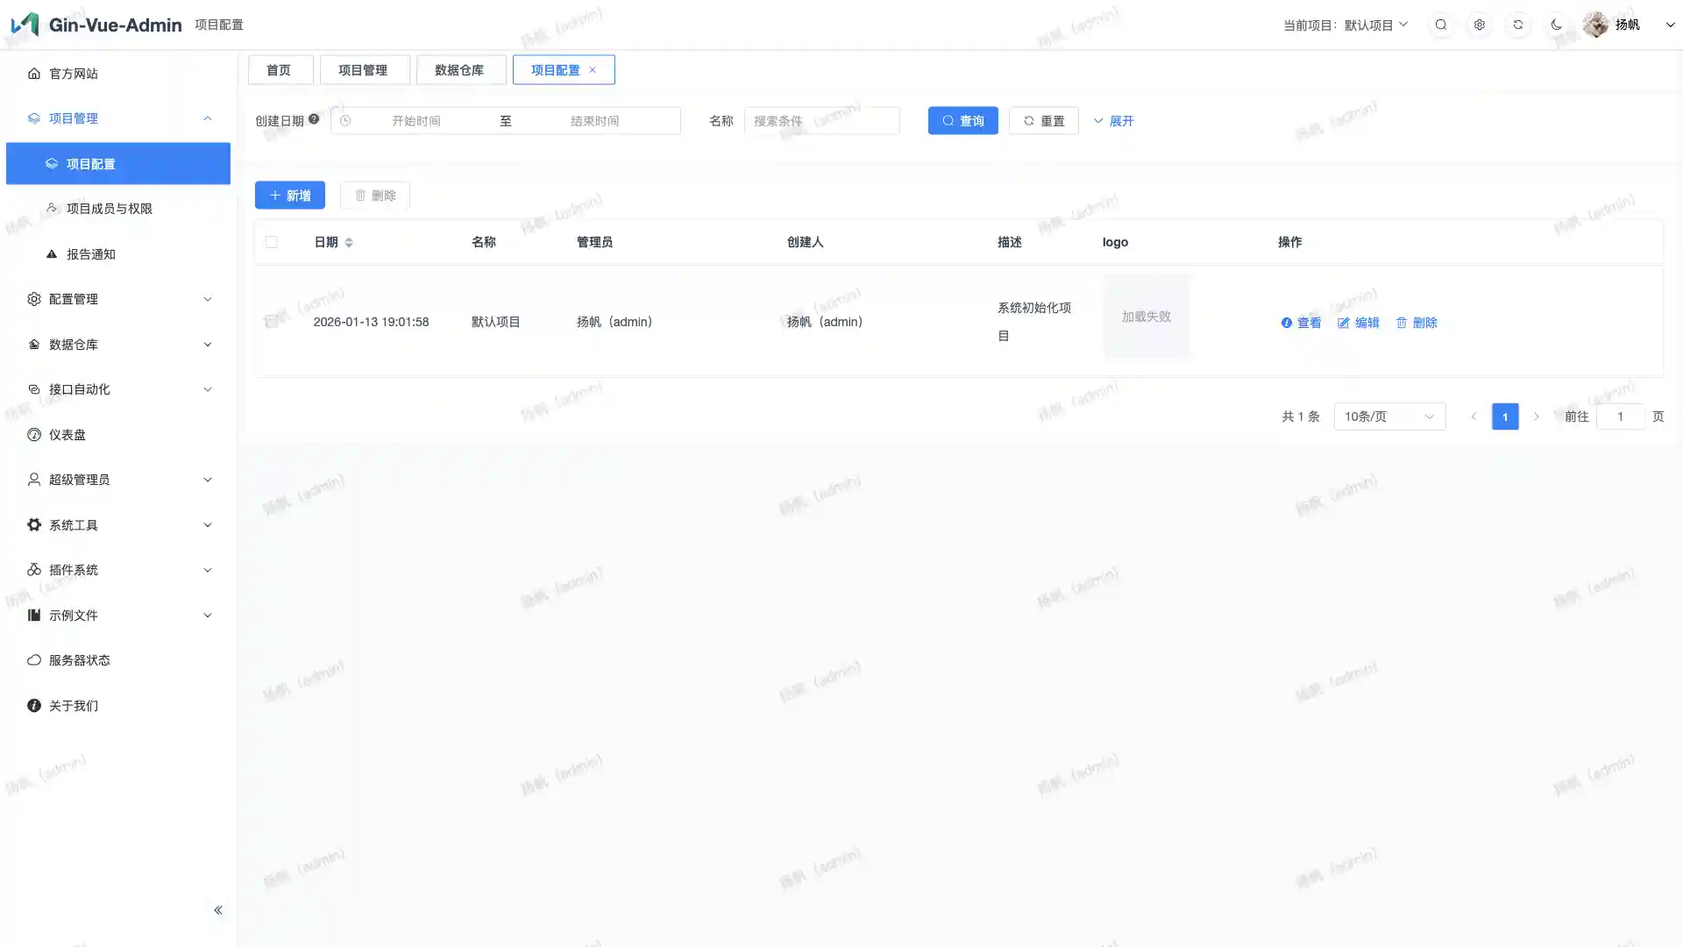Expand the 配置管理 sidebar menu
The width and height of the screenshot is (1683, 947).
[118, 299]
